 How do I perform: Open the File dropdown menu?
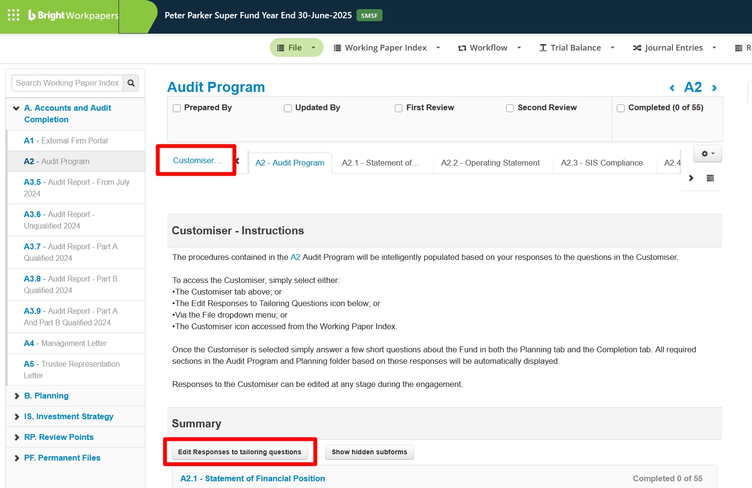pyautogui.click(x=296, y=48)
